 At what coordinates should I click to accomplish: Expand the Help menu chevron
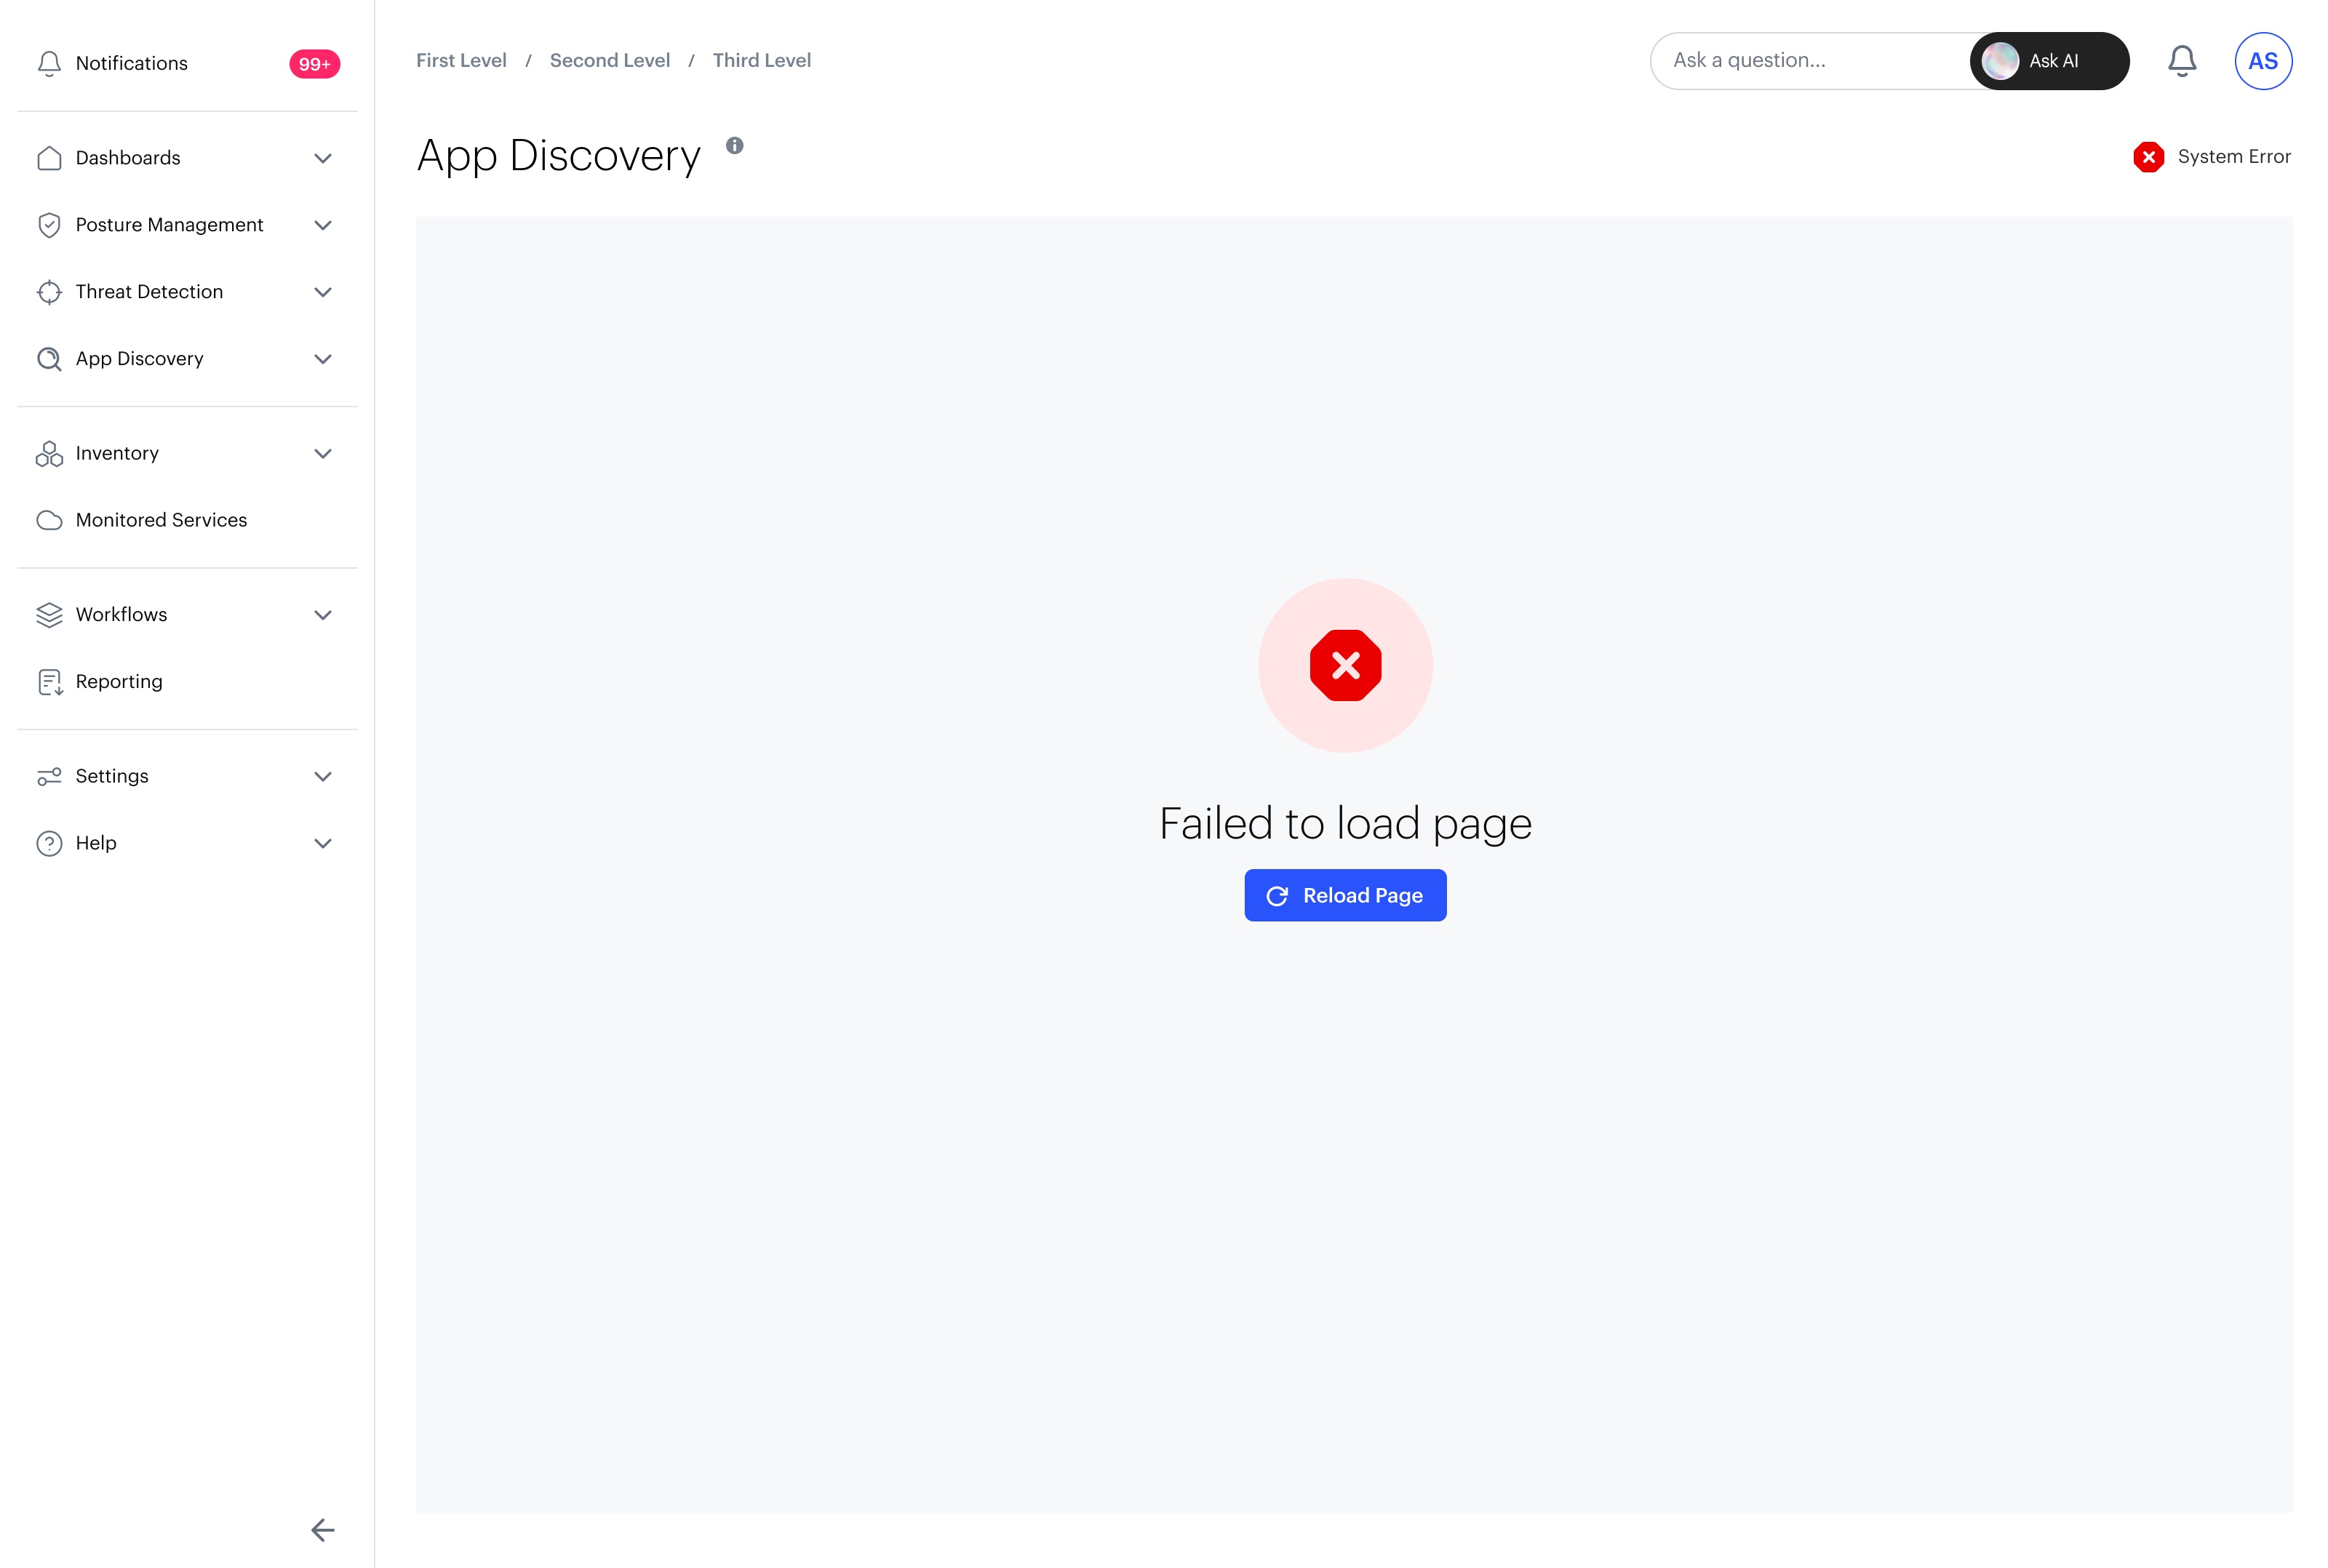(322, 843)
